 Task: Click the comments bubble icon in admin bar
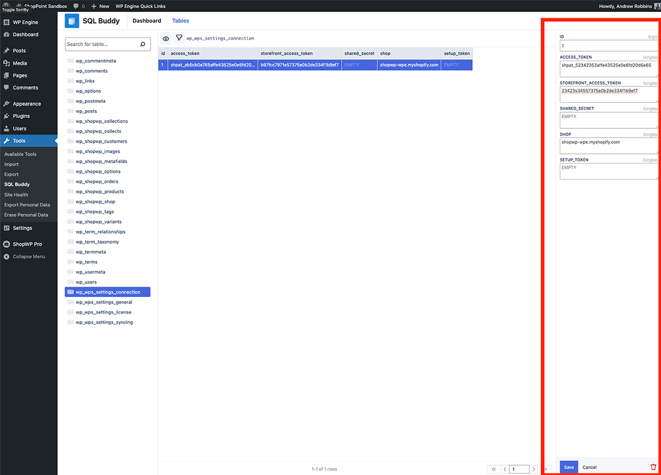pyautogui.click(x=76, y=6)
